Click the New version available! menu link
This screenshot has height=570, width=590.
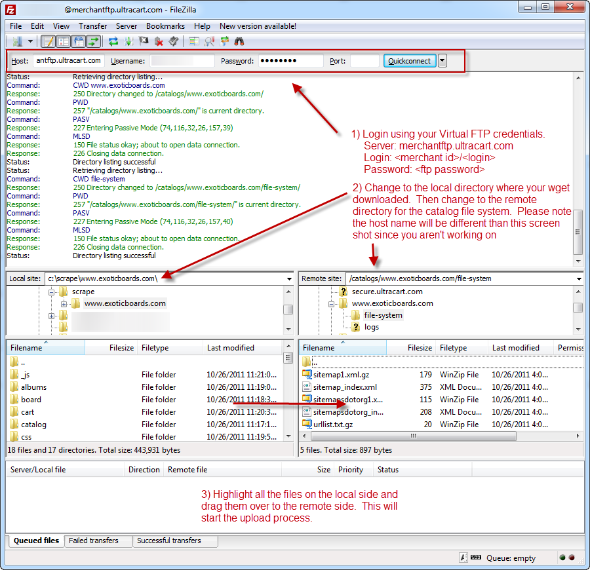coord(258,26)
